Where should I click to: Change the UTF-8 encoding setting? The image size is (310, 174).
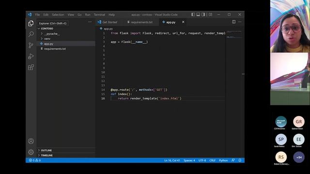coord(202,160)
